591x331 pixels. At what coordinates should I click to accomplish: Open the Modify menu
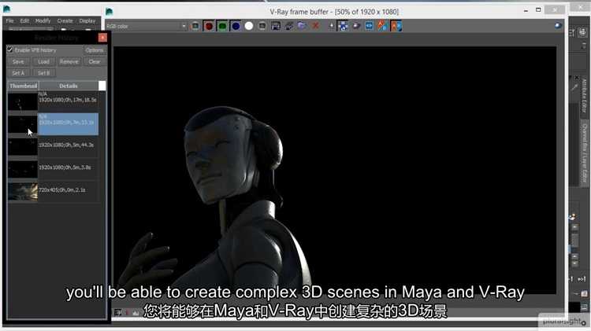tap(43, 20)
